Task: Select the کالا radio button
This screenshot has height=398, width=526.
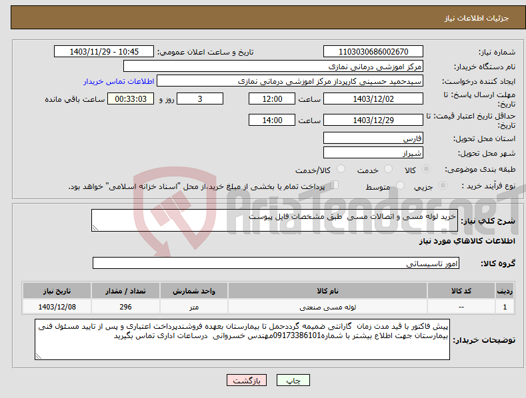Action: (x=427, y=169)
